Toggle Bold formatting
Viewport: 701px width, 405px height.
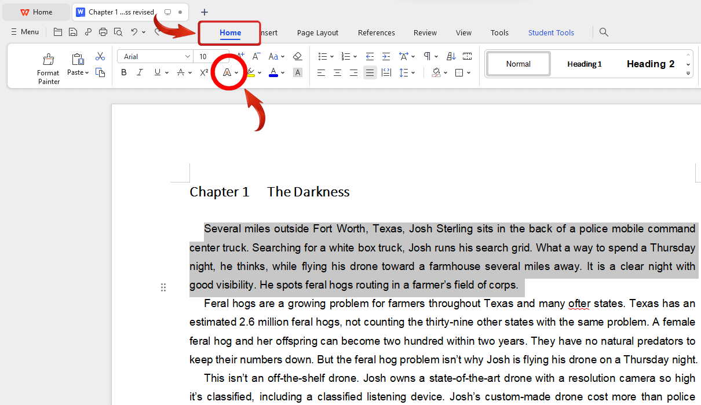pyautogui.click(x=123, y=72)
